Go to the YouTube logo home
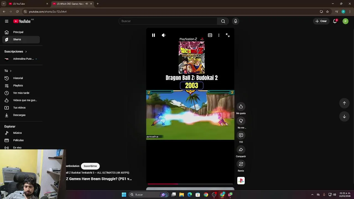 tap(22, 21)
